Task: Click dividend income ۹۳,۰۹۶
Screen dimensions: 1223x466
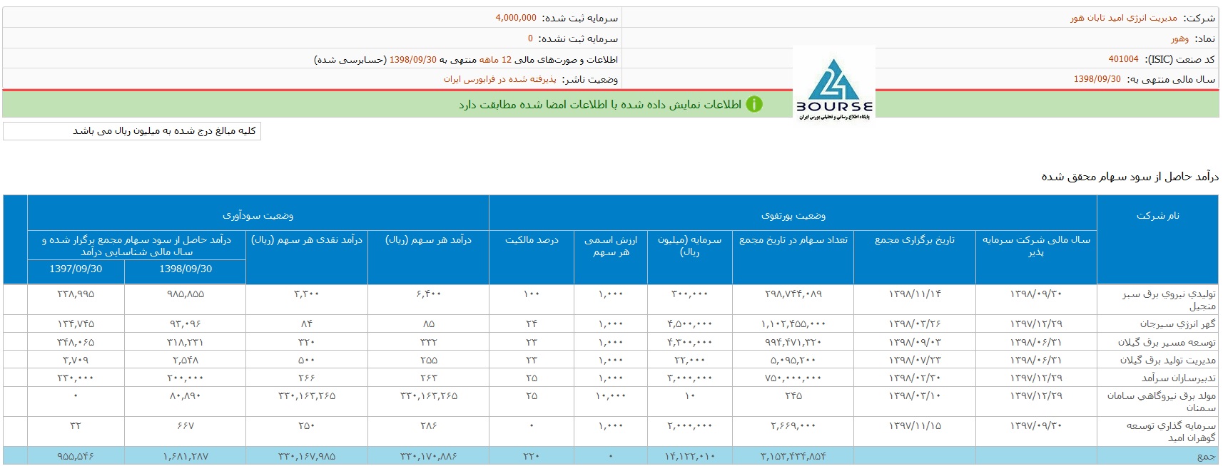Action: pyautogui.click(x=186, y=323)
